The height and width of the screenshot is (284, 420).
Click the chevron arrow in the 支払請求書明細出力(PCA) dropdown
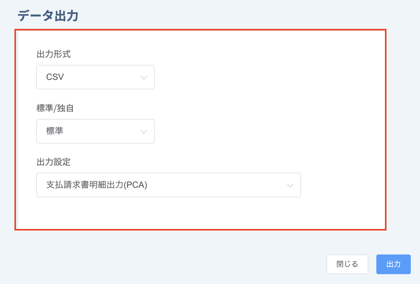(x=290, y=185)
